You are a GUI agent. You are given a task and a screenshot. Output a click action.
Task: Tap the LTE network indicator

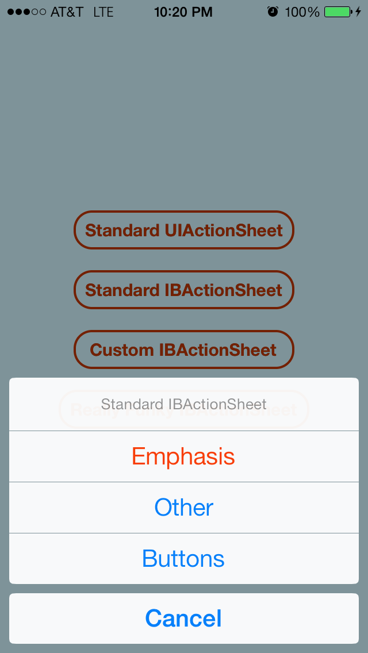click(103, 12)
